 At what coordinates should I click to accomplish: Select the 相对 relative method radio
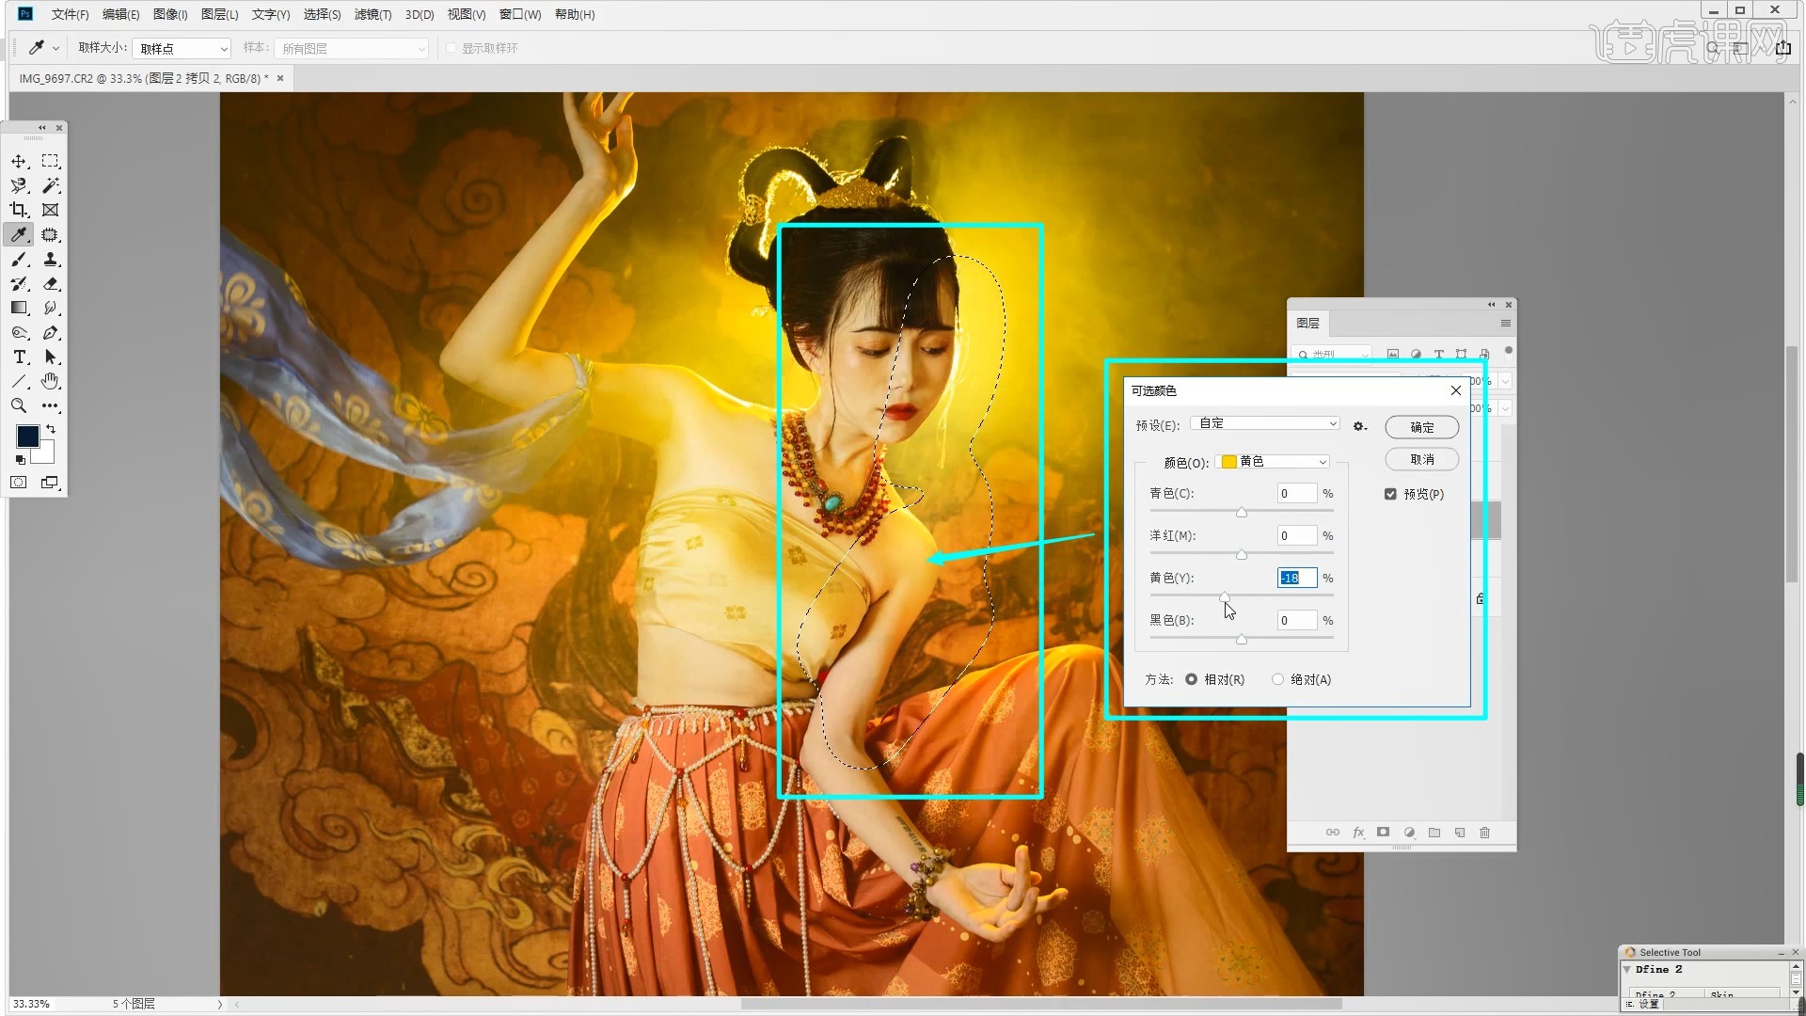[x=1191, y=679]
